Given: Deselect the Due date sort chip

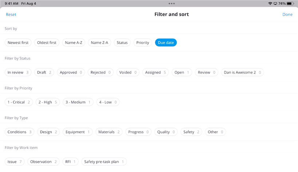Looking at the screenshot, I should (166, 43).
